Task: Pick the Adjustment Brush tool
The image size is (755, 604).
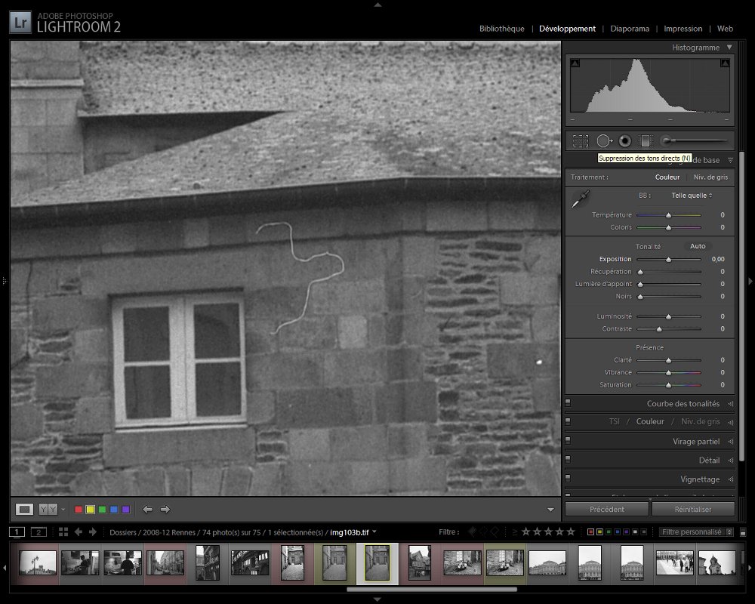Action: [x=693, y=140]
